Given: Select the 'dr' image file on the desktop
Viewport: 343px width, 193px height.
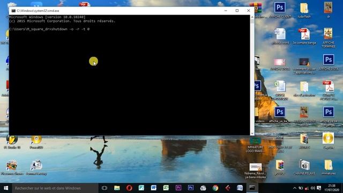Looking at the screenshot, I should pyautogui.click(x=328, y=10).
